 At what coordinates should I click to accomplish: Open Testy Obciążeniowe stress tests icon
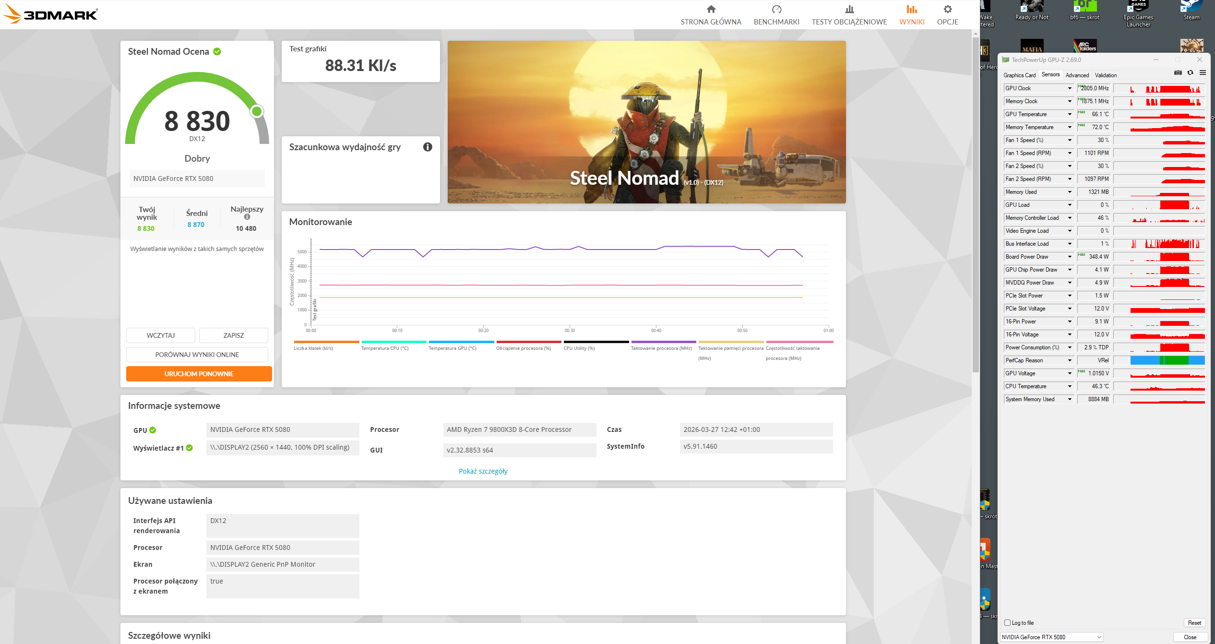(x=849, y=10)
